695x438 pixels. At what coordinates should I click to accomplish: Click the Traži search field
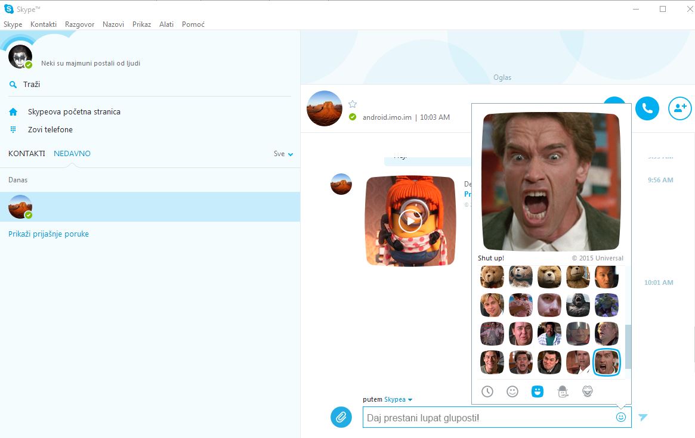click(149, 85)
